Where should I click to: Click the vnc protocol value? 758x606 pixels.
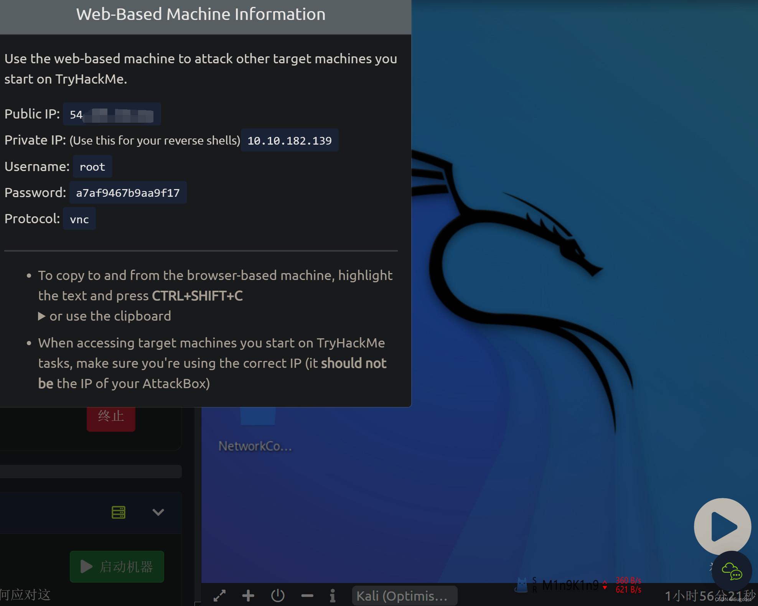coord(79,219)
